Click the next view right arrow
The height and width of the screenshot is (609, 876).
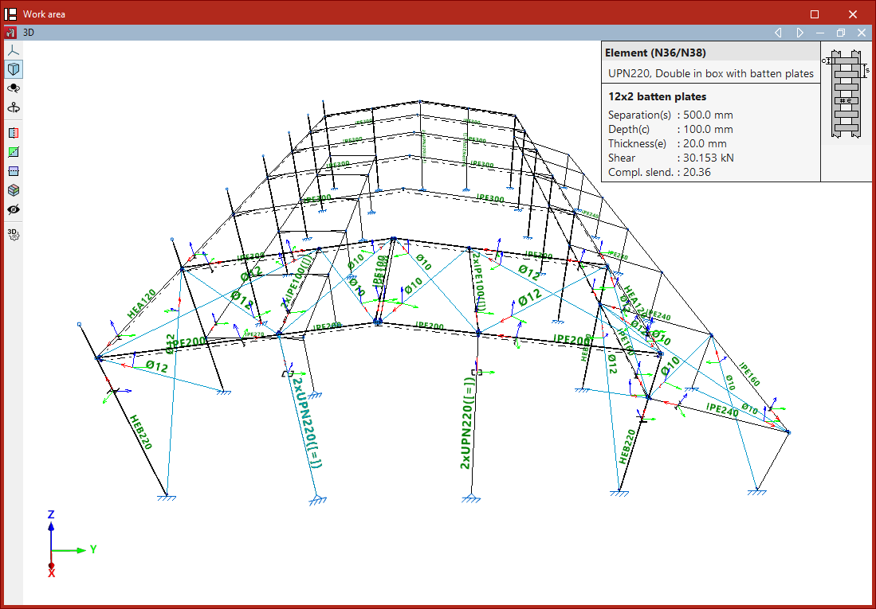pyautogui.click(x=799, y=33)
